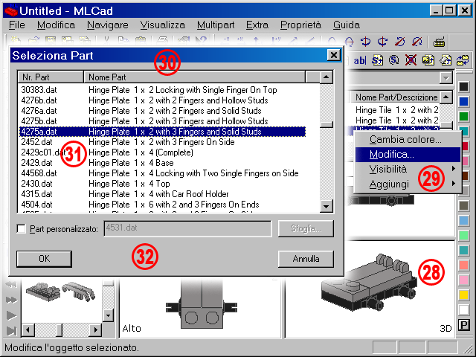The image size is (476, 357).
Task: Open the keyboard entry position icon
Action: click(x=439, y=42)
